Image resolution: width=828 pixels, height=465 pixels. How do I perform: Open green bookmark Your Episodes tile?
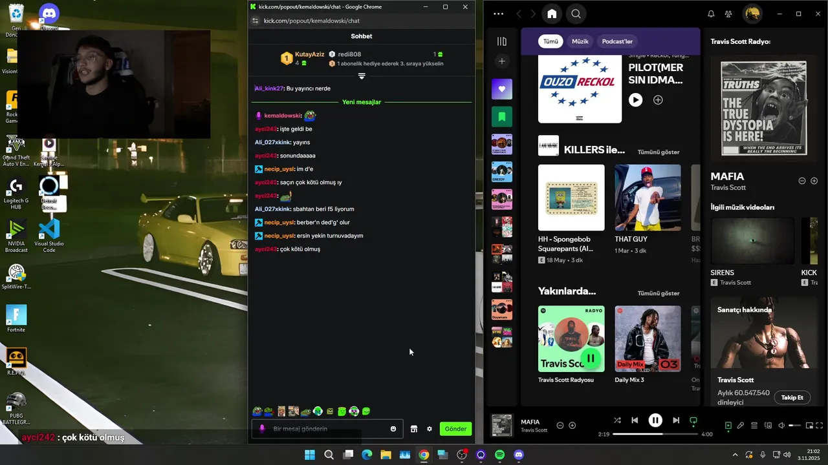tap(501, 117)
